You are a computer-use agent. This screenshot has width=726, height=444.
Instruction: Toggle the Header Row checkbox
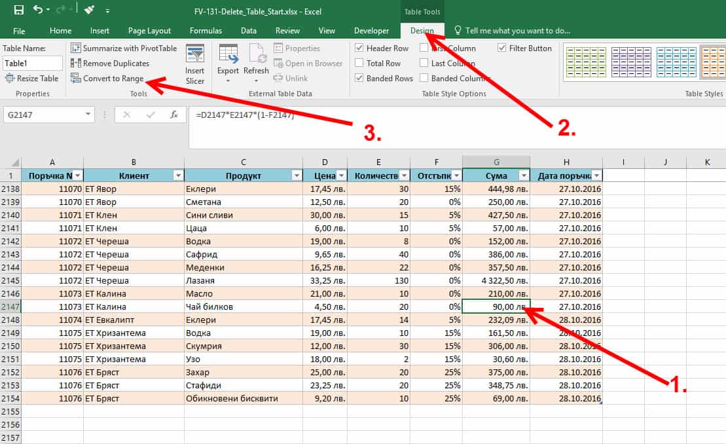click(x=359, y=48)
